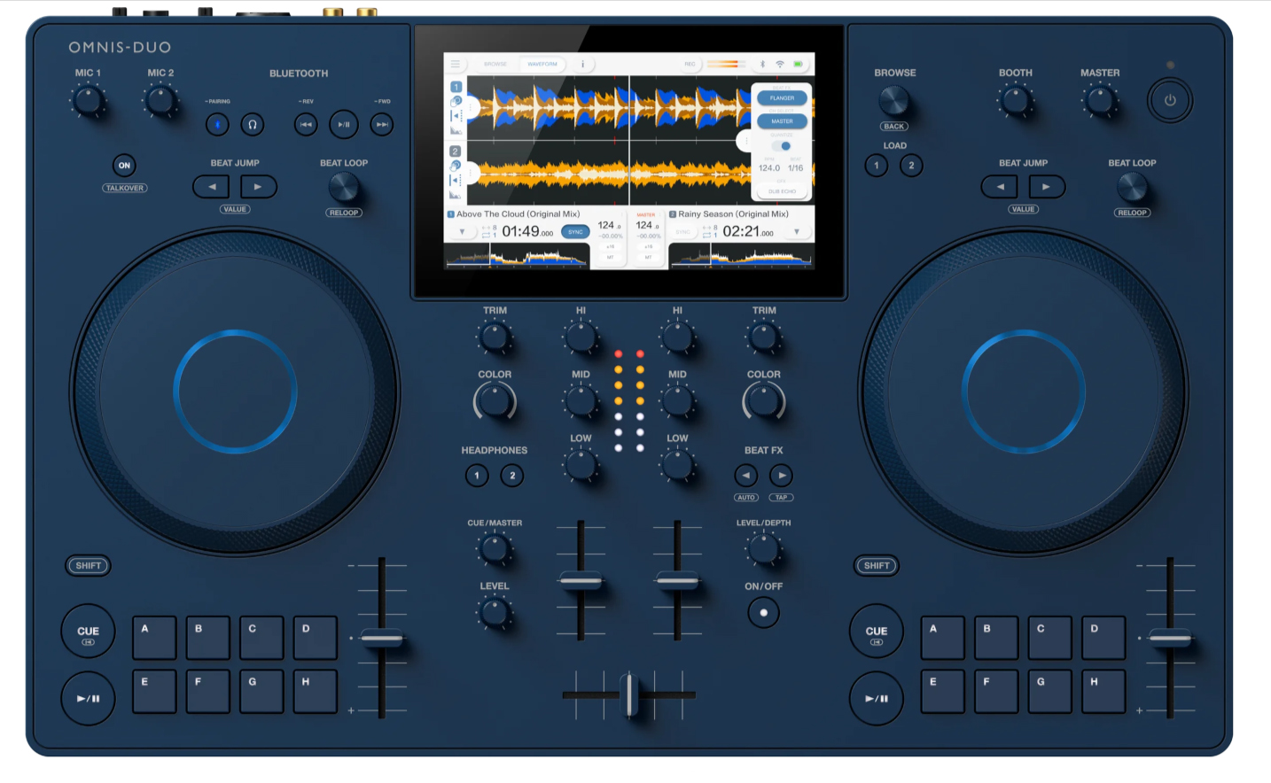Toggle headphones cue channel 1

[x=477, y=476]
